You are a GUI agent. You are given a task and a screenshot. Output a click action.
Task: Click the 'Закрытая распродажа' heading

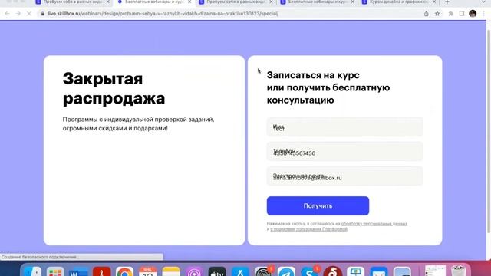click(114, 89)
